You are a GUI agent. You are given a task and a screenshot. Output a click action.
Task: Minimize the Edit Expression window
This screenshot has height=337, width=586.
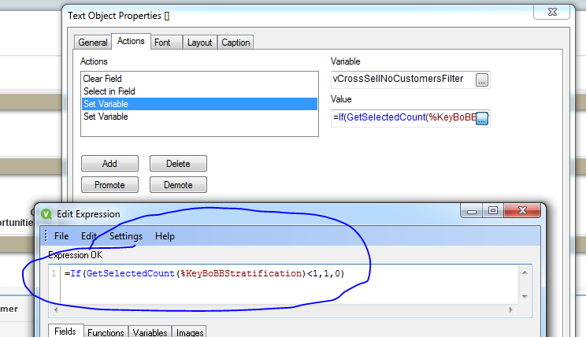point(472,211)
